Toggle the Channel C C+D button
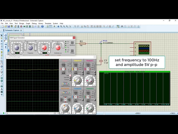178x134 pixels. click(95, 74)
